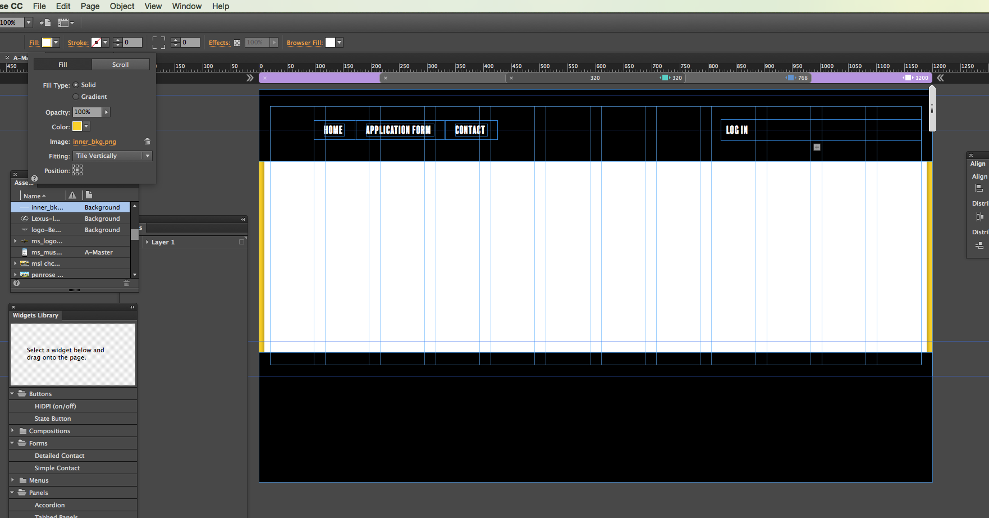Select the Gradient fill type radio button

click(76, 96)
